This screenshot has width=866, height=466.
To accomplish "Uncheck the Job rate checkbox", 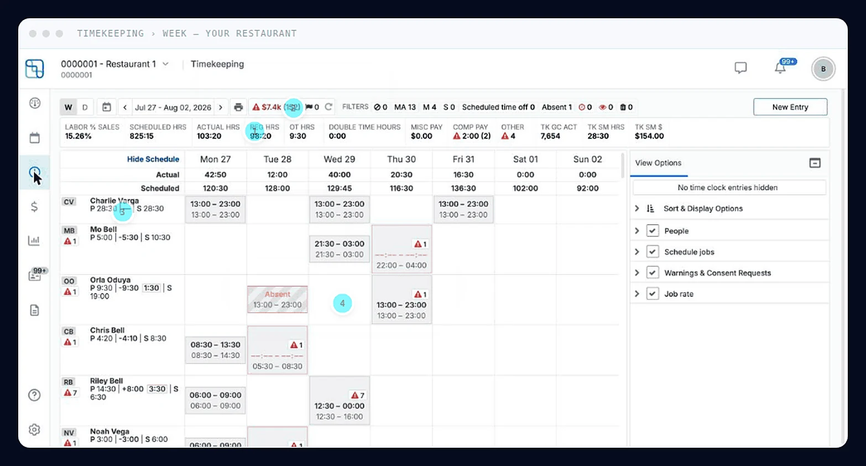I will tap(653, 294).
